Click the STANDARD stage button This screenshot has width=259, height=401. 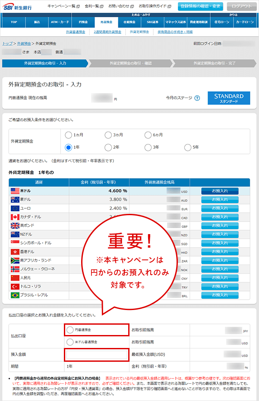click(x=229, y=98)
